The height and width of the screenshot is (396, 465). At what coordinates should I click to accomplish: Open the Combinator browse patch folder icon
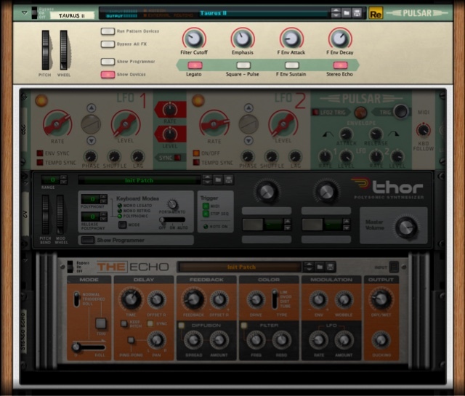pyautogui.click(x=347, y=13)
